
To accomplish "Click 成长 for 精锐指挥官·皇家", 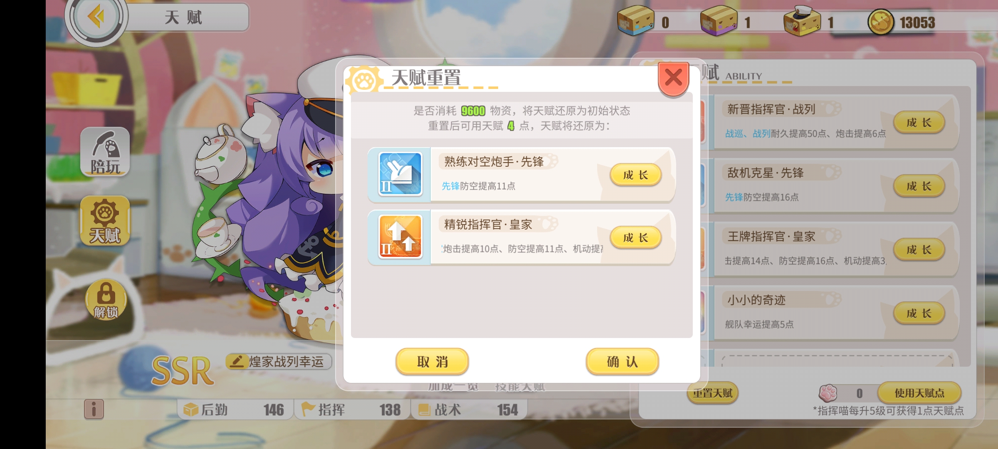I will [x=635, y=237].
